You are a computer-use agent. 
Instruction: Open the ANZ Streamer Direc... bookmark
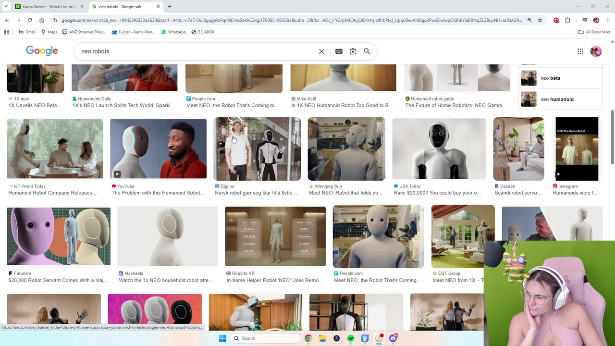pos(85,32)
